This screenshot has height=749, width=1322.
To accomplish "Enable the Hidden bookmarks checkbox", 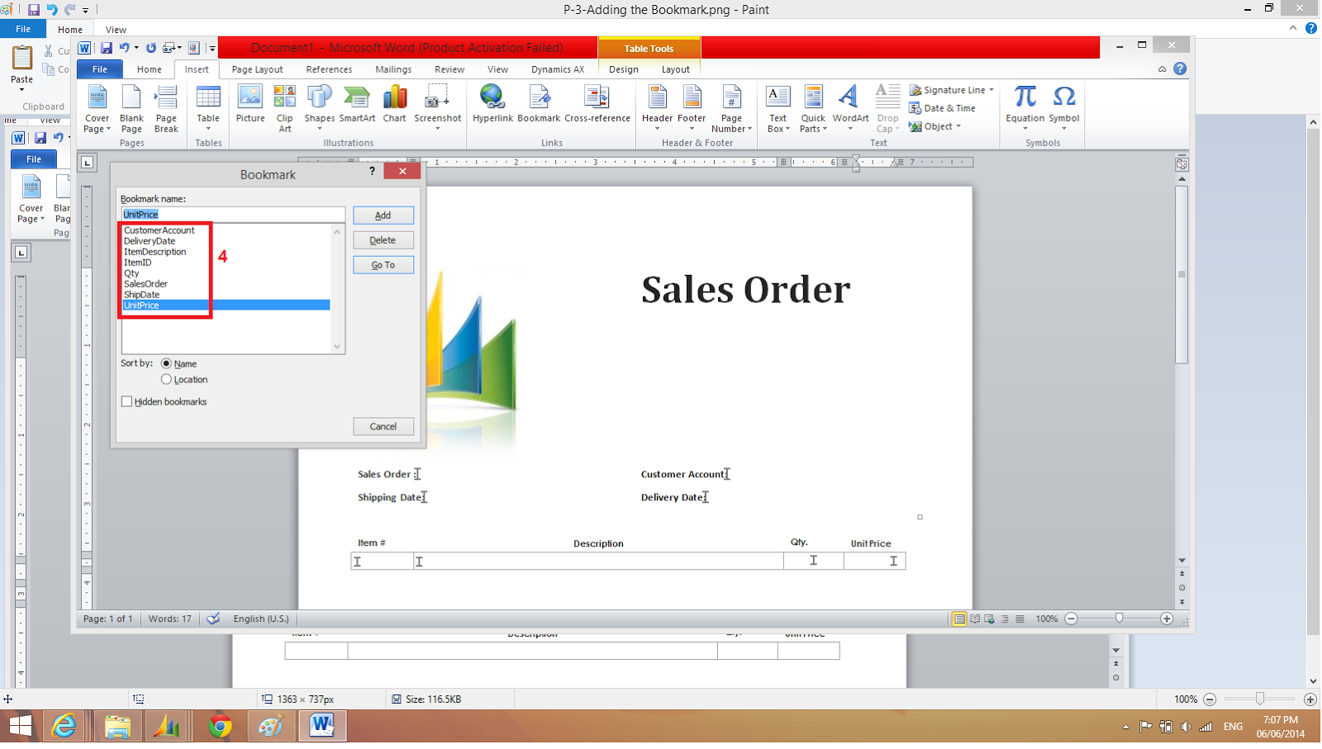I will (x=126, y=402).
